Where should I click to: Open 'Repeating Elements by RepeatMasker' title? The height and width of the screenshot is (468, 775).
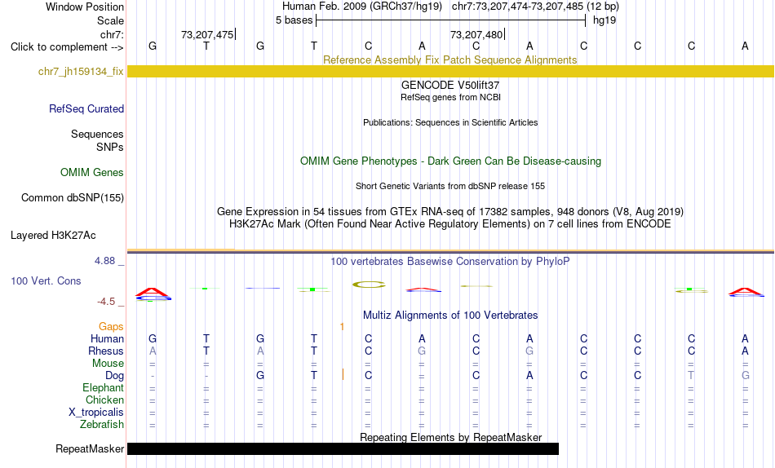(x=450, y=437)
